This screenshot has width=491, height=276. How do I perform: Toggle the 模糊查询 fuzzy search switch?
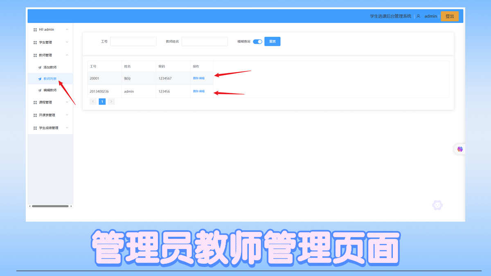[x=257, y=41]
